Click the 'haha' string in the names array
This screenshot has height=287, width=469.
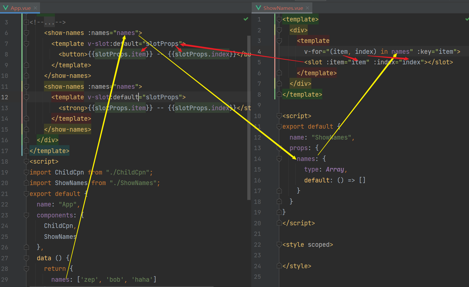tap(142, 279)
